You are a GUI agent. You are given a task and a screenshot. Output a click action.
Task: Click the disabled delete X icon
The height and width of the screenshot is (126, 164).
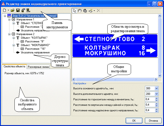(x=99, y=10)
